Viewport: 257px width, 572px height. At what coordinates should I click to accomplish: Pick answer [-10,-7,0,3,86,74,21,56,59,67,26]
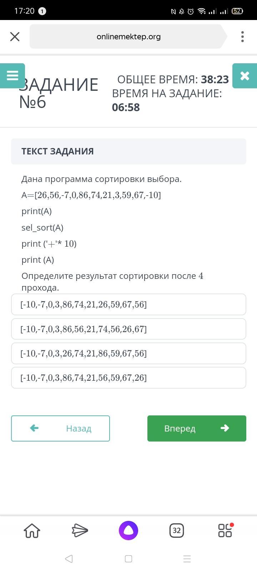coord(128,378)
